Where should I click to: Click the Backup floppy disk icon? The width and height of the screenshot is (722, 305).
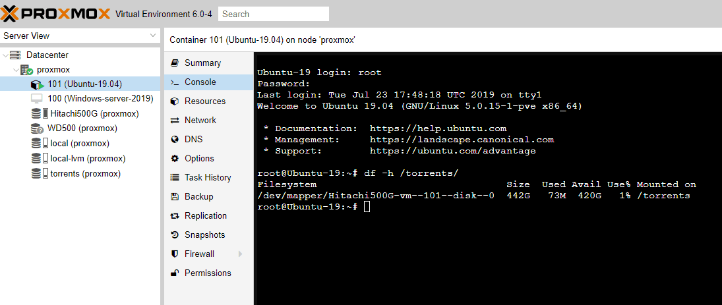(x=175, y=197)
